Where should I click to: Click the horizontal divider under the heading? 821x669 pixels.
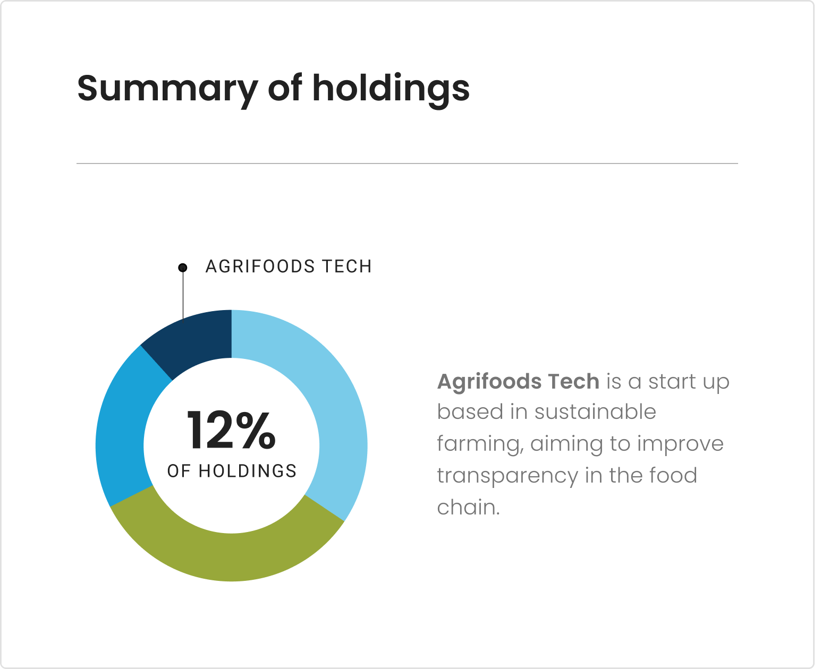coord(407,164)
